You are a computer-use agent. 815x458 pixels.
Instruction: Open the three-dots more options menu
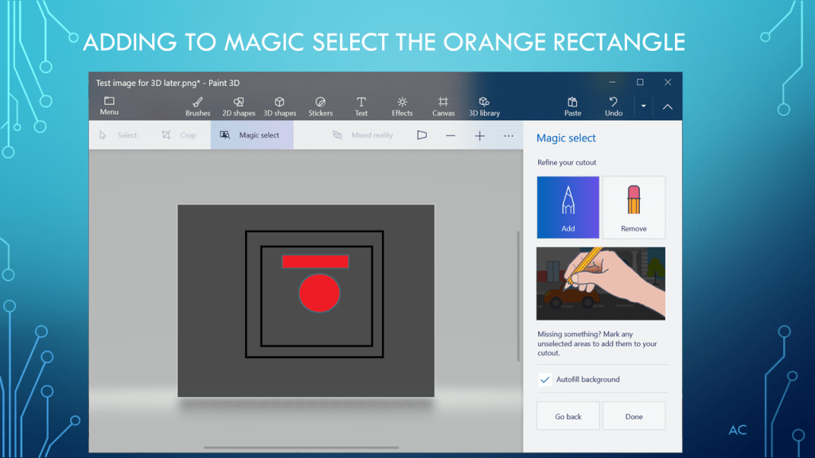pyautogui.click(x=509, y=136)
